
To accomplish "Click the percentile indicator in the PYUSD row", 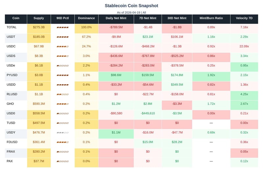I will click(x=62, y=75).
